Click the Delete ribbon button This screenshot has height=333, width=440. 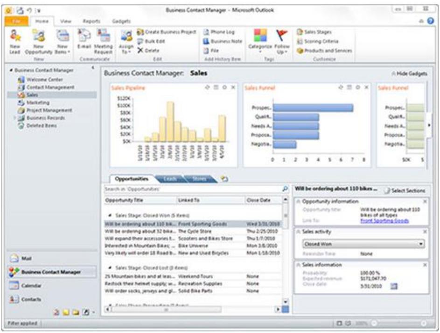click(x=148, y=50)
